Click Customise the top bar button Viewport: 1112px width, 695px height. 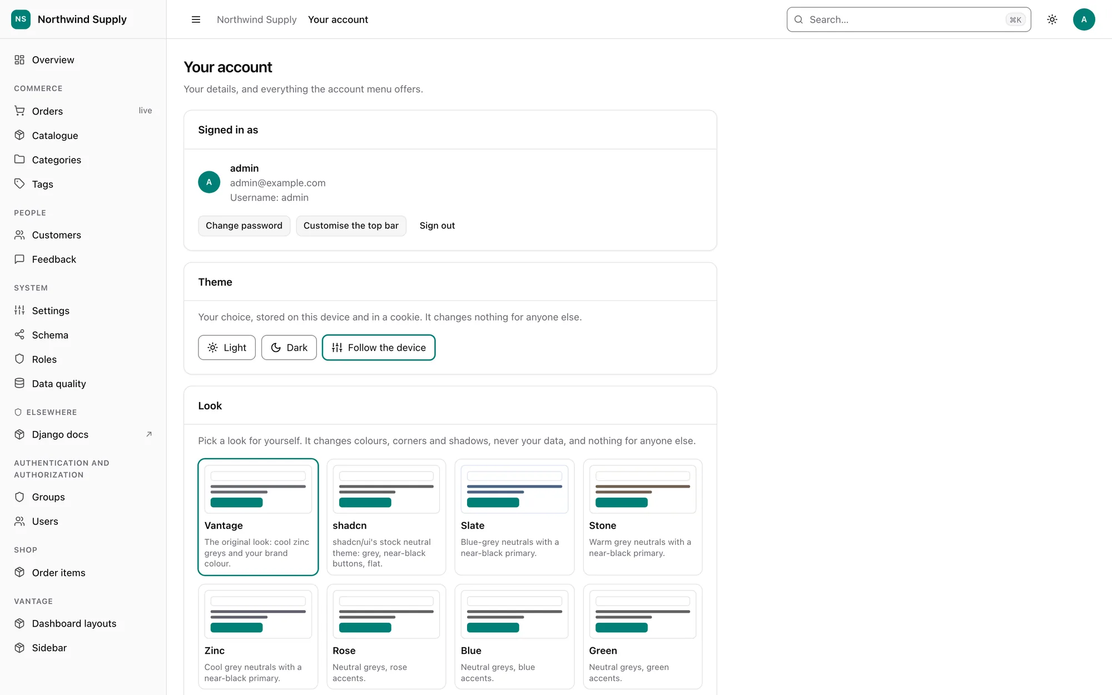[351, 226]
